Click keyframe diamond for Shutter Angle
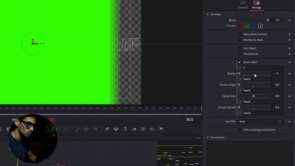Viewport: 295px width, 166px height. [289, 85]
